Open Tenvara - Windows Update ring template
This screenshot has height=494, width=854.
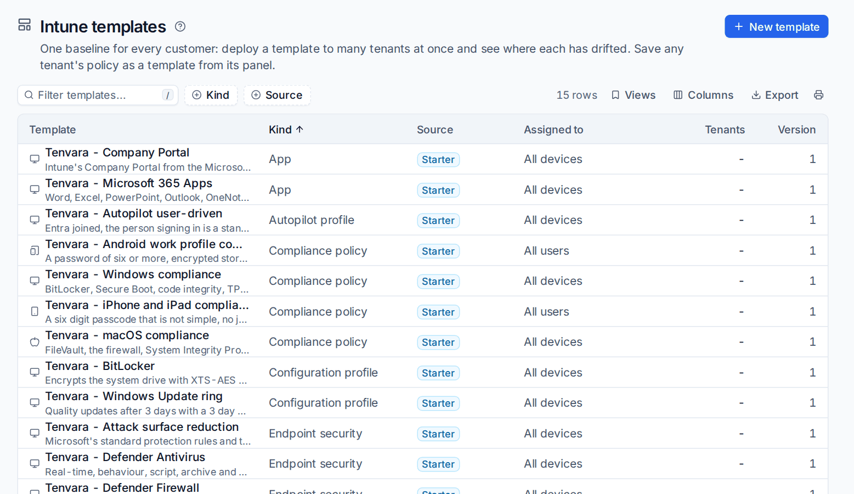(x=134, y=396)
